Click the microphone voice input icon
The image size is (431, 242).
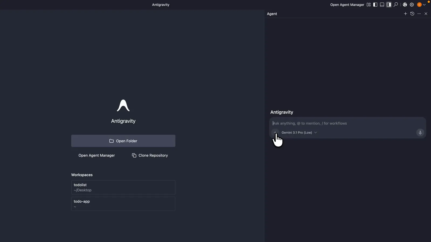click(420, 133)
